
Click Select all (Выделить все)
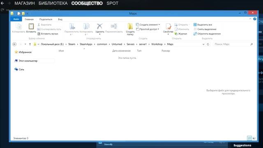coord(203,25)
